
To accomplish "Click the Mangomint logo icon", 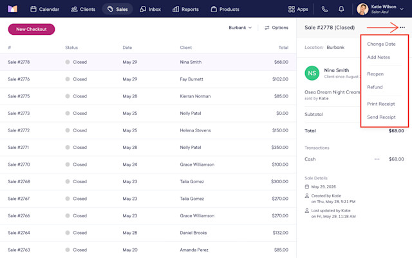I will tap(12, 9).
